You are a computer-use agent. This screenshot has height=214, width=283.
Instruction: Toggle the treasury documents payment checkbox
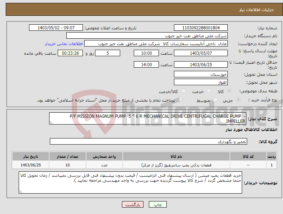(x=180, y=99)
